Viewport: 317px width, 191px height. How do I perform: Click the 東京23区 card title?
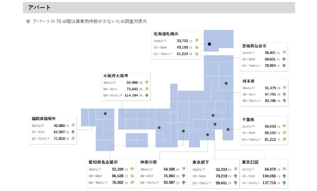(250, 162)
